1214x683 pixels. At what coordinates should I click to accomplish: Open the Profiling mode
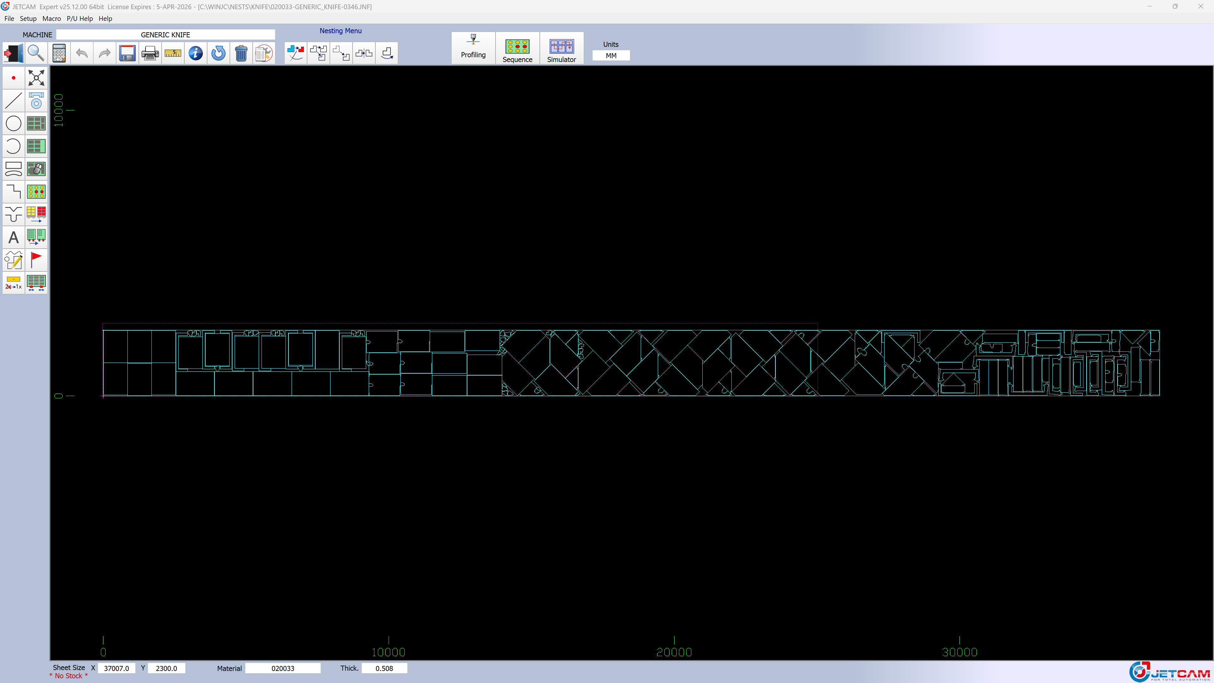point(473,47)
